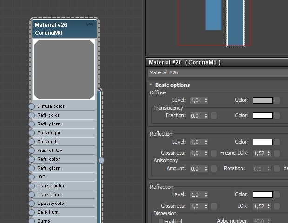Adjust the Diffuse Level spinner arrows
Image resolution: width=288 pixels, height=223 pixels.
tap(206, 100)
